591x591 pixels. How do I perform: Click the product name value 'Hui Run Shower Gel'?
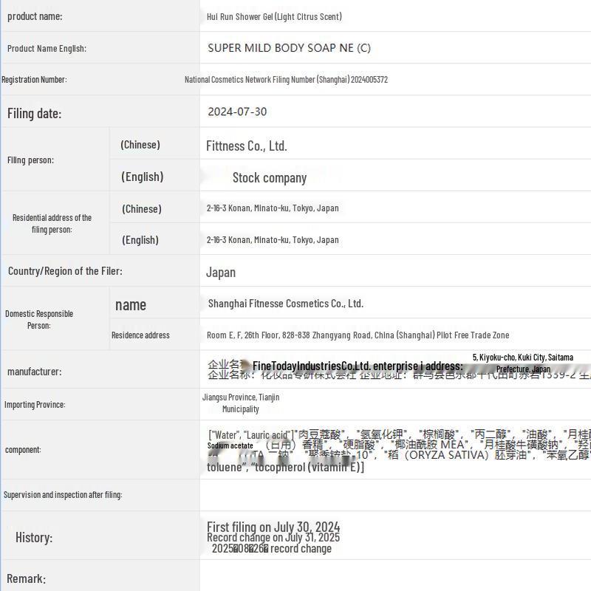[274, 16]
